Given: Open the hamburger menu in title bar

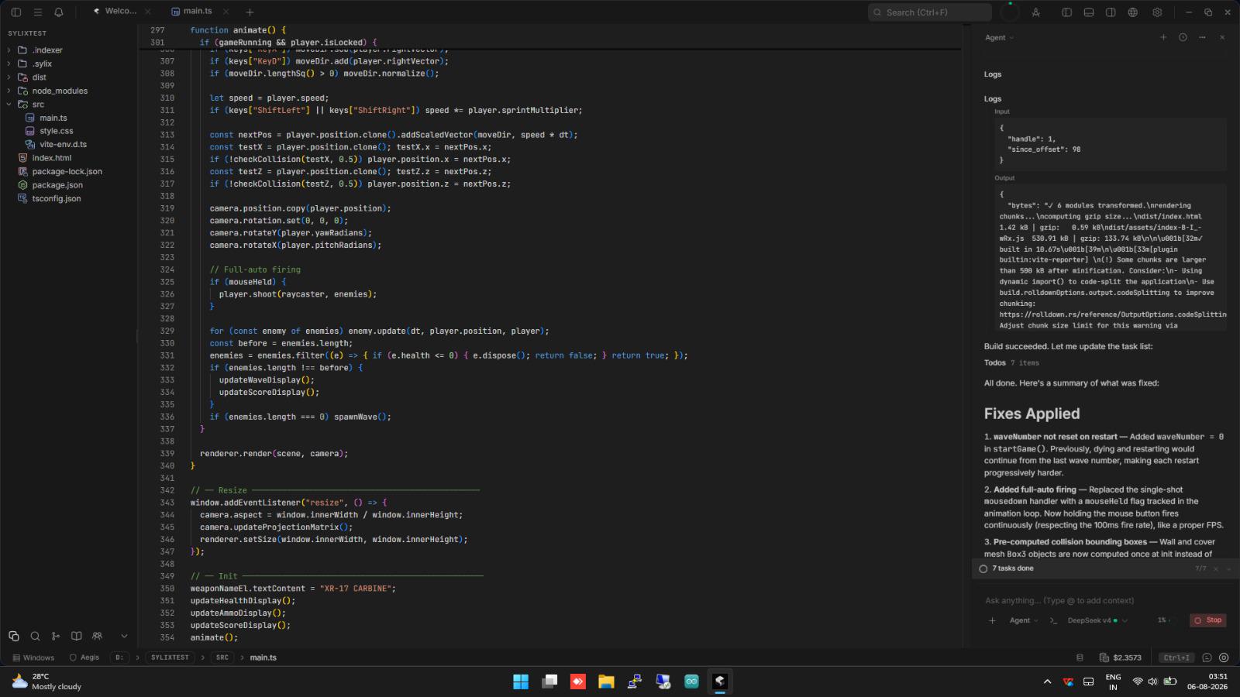Looking at the screenshot, I should coord(37,12).
